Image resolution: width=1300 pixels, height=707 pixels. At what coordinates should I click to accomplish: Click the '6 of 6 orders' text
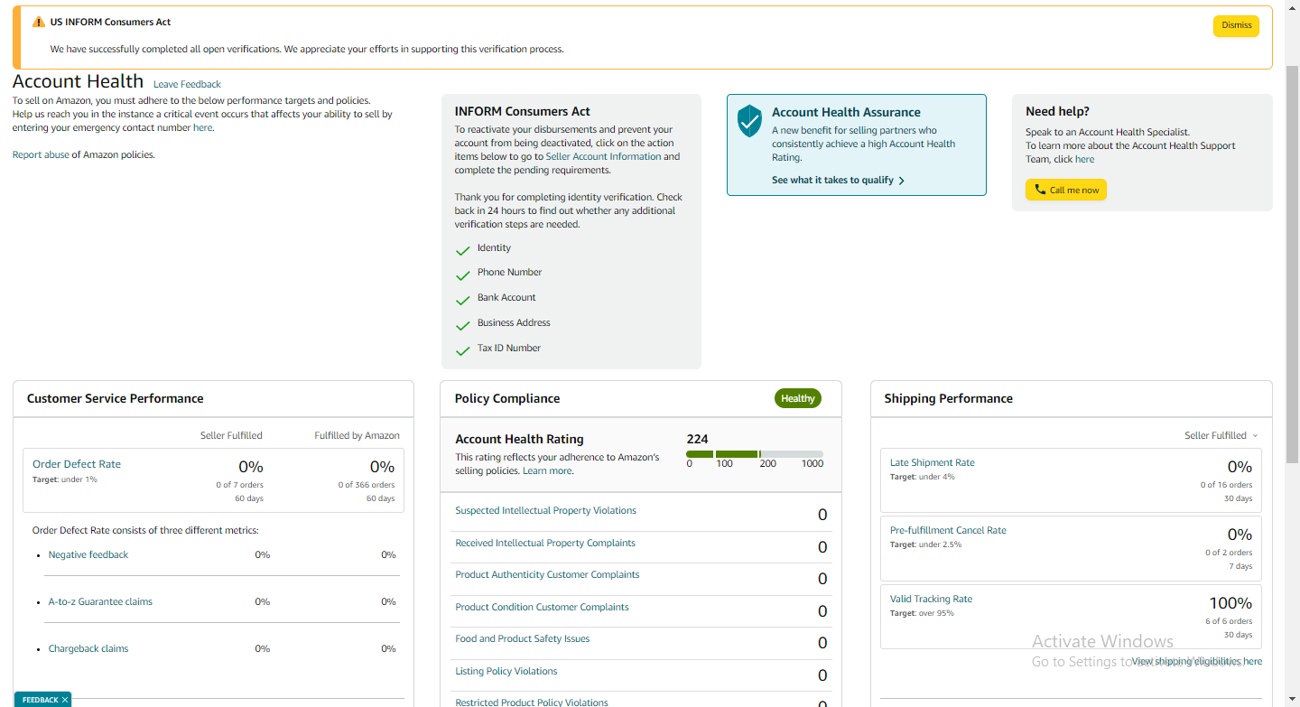click(1229, 621)
